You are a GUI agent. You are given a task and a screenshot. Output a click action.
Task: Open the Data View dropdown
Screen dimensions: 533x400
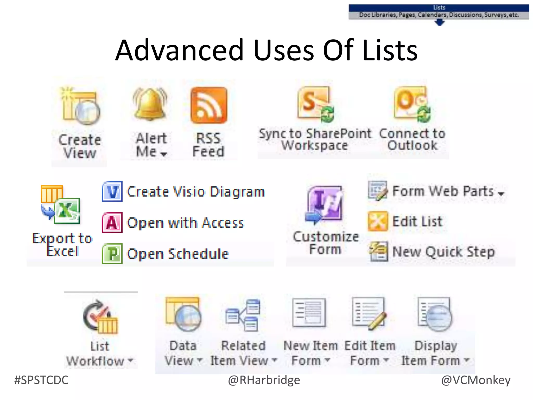tap(200, 360)
